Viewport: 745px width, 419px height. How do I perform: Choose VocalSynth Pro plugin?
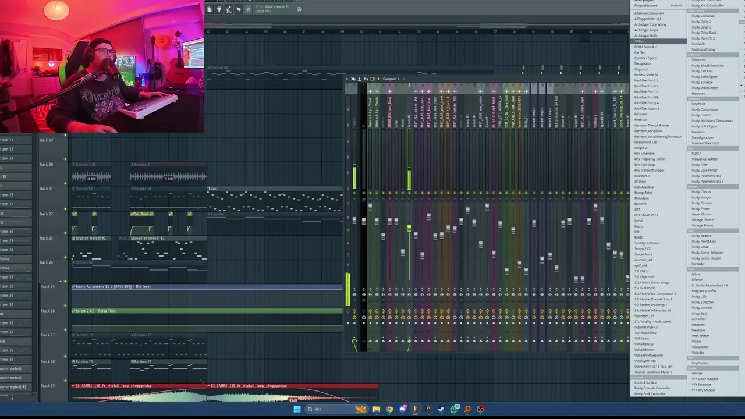click(645, 361)
